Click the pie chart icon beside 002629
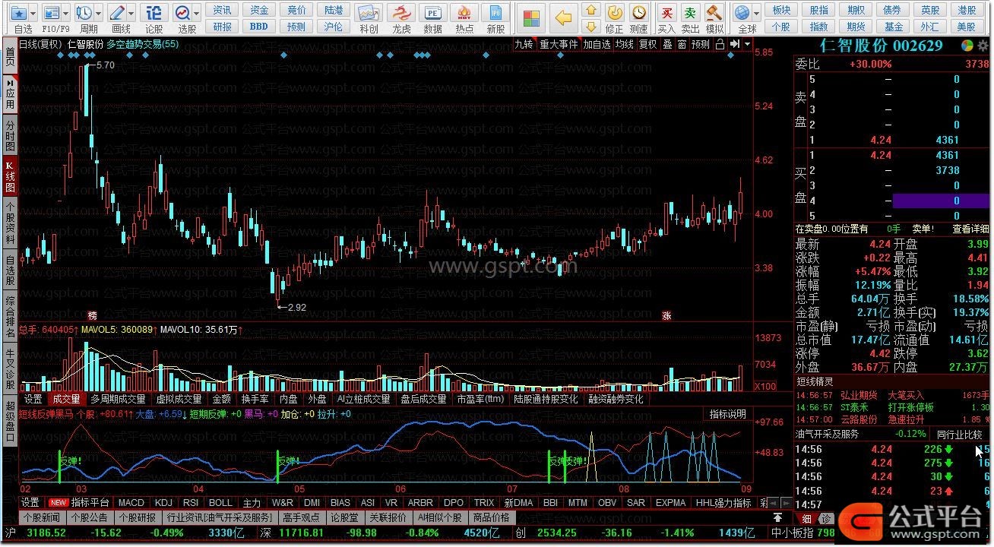Screen dimensions: 994x547 (967, 45)
